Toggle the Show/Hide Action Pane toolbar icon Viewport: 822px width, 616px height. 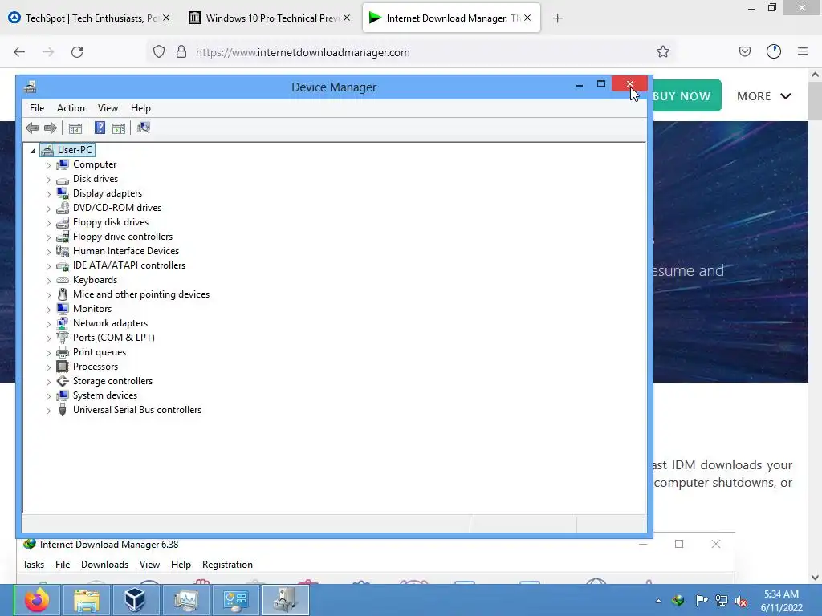click(119, 128)
